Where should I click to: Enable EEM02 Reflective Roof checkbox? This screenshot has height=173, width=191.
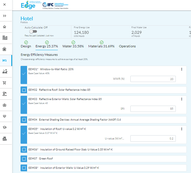point(24,90)
